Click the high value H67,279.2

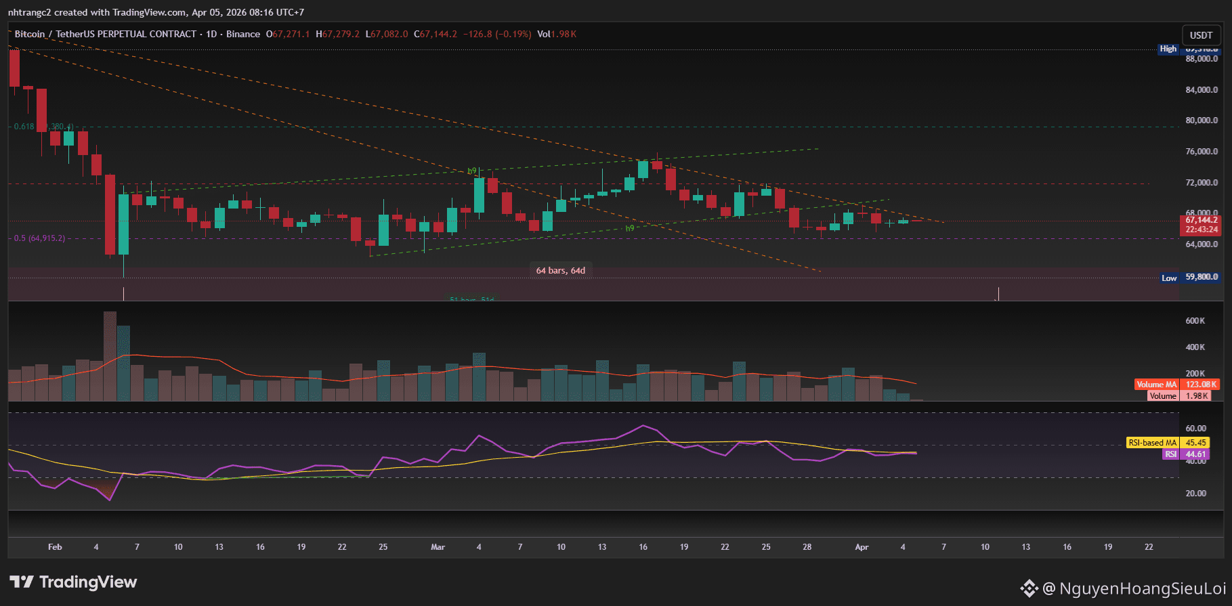click(338, 34)
